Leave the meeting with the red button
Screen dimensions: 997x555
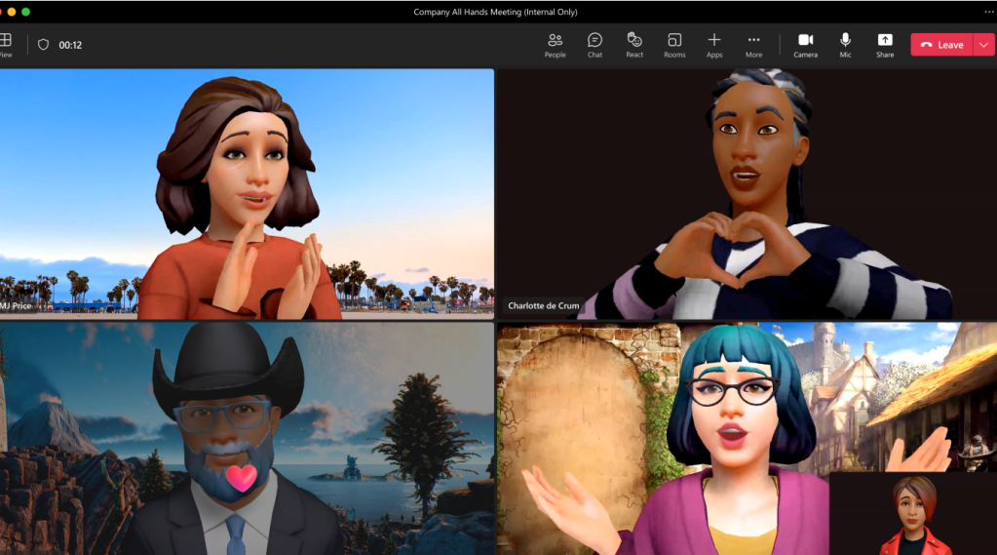pyautogui.click(x=941, y=45)
